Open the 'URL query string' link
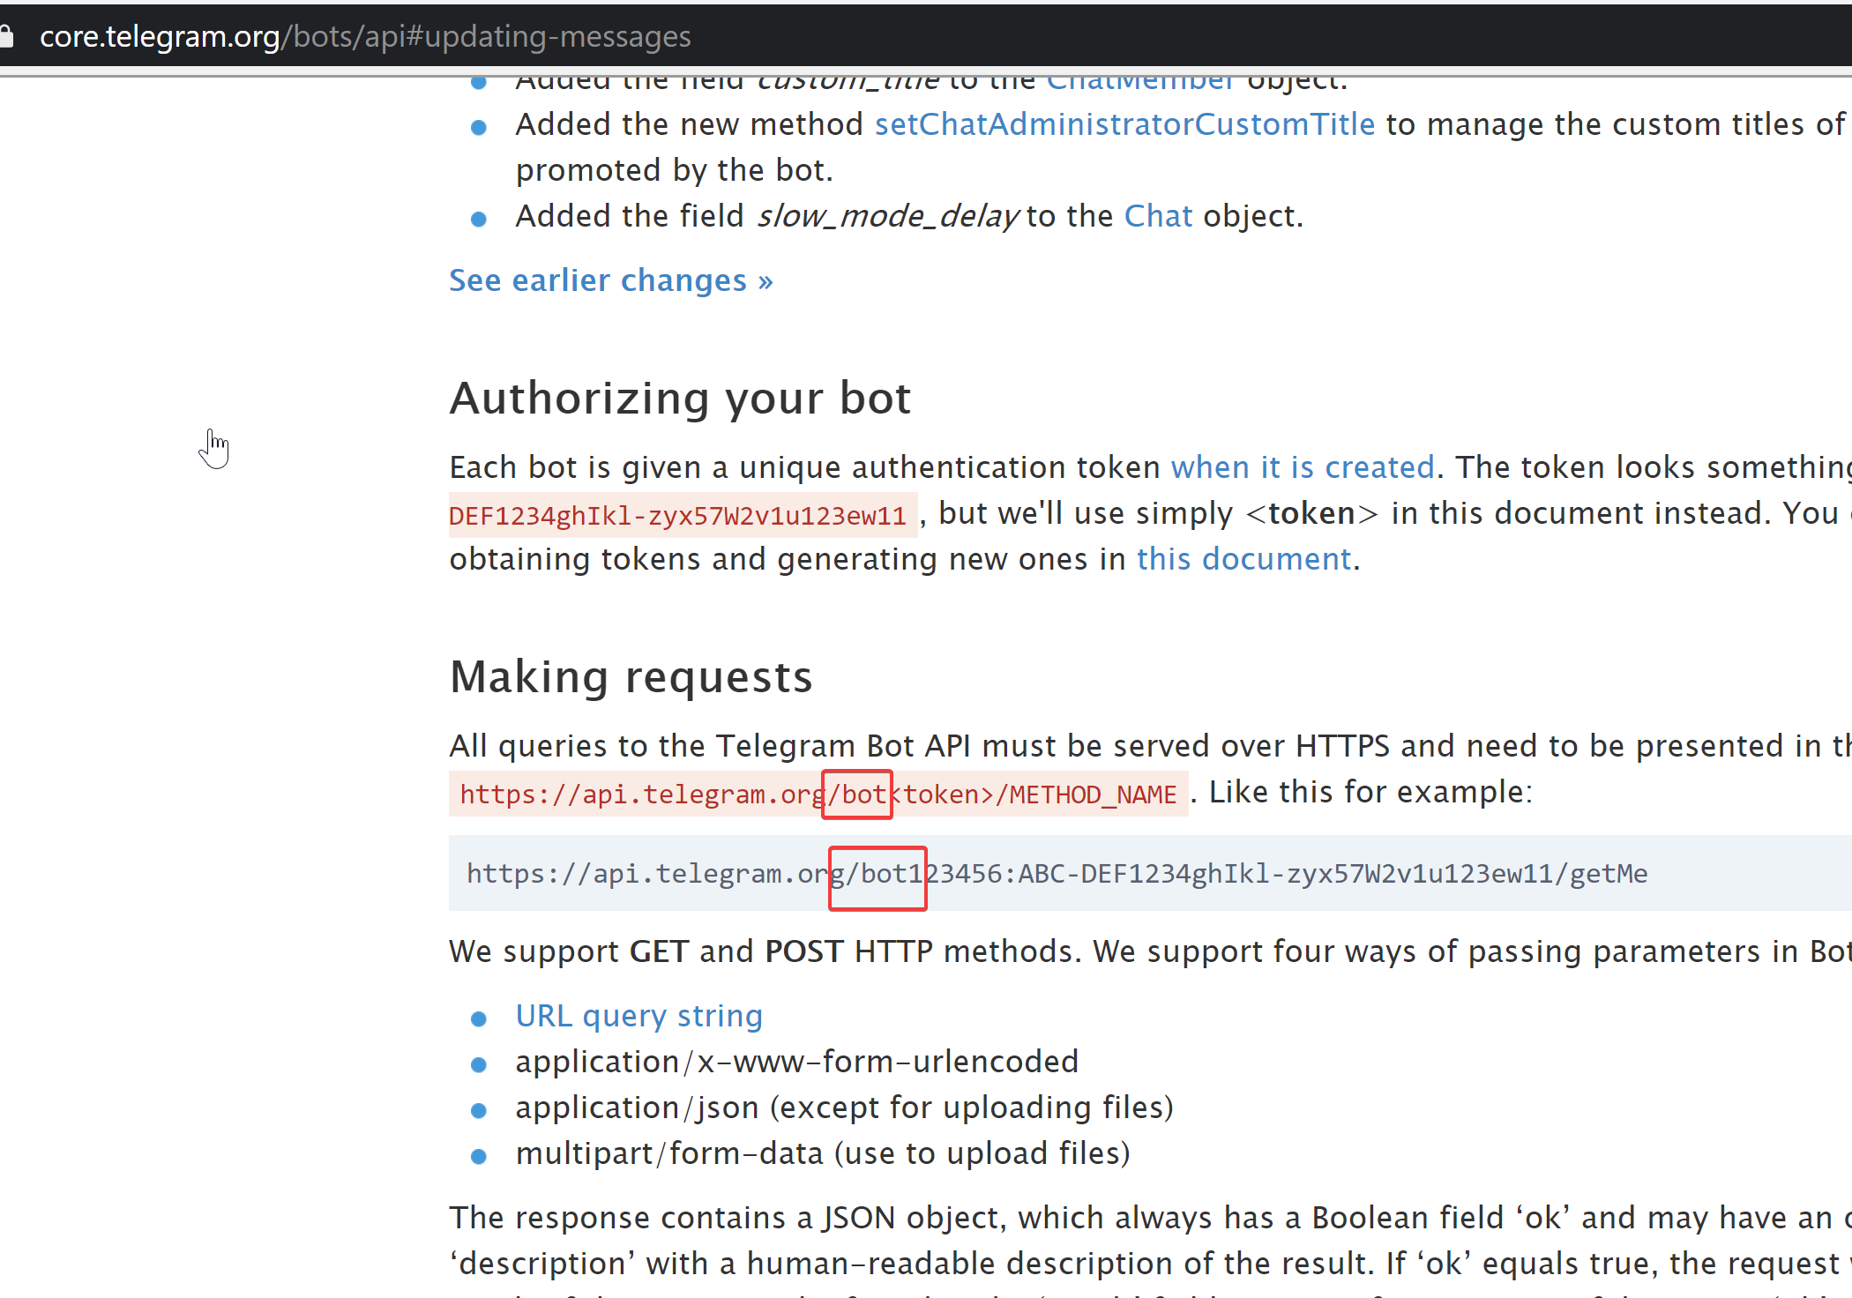 [639, 1016]
